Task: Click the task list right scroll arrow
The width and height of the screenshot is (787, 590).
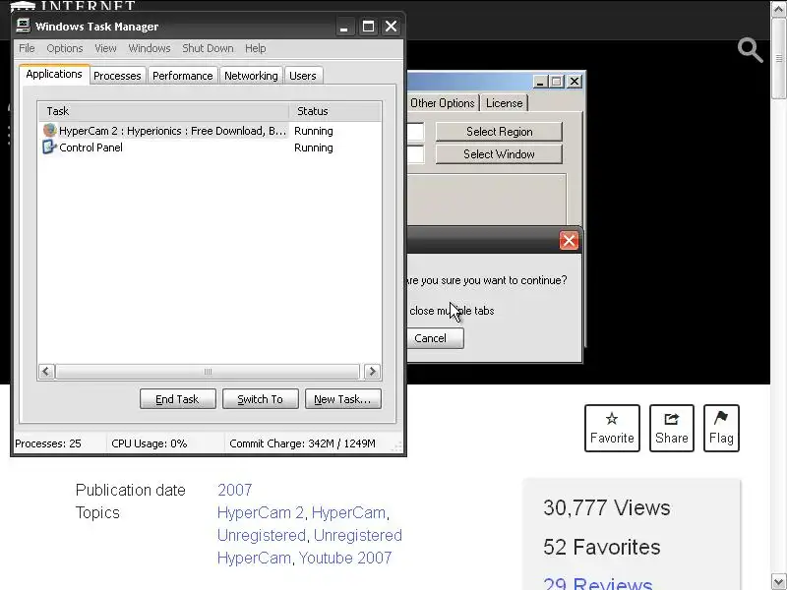Action: pos(372,372)
